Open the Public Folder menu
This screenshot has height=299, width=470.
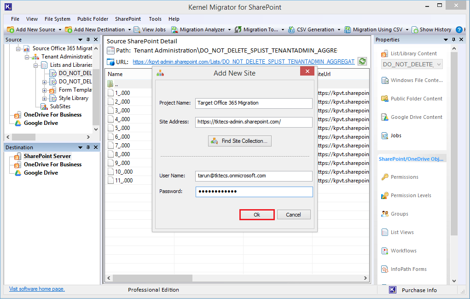93,19
